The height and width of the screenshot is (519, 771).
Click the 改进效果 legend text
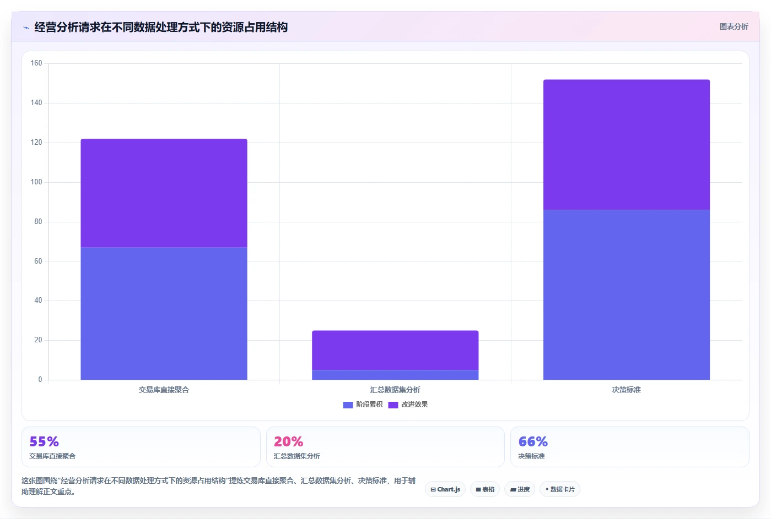point(414,405)
